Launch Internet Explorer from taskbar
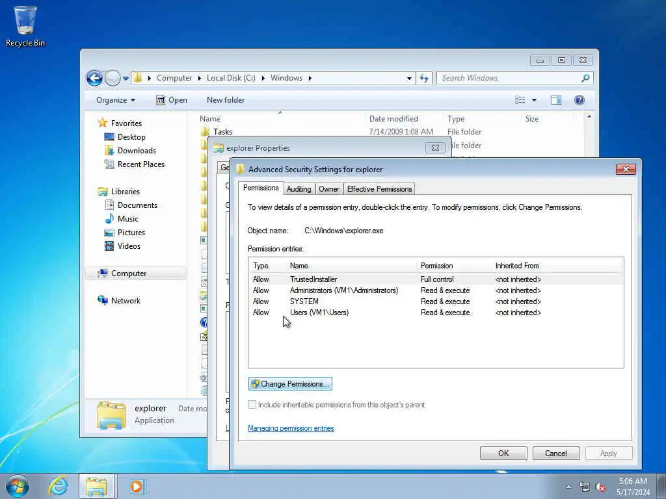The image size is (666, 499). pyautogui.click(x=57, y=486)
